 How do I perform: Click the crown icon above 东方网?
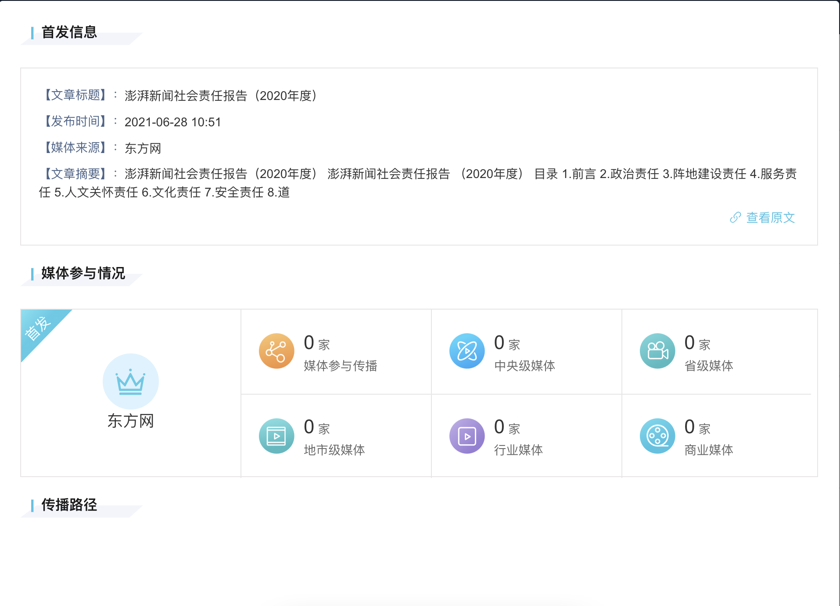point(130,381)
